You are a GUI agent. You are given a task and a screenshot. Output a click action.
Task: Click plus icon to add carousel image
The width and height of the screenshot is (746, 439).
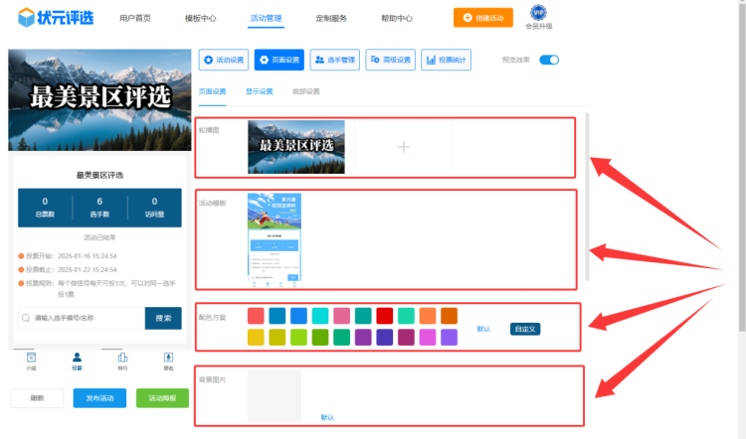click(403, 147)
